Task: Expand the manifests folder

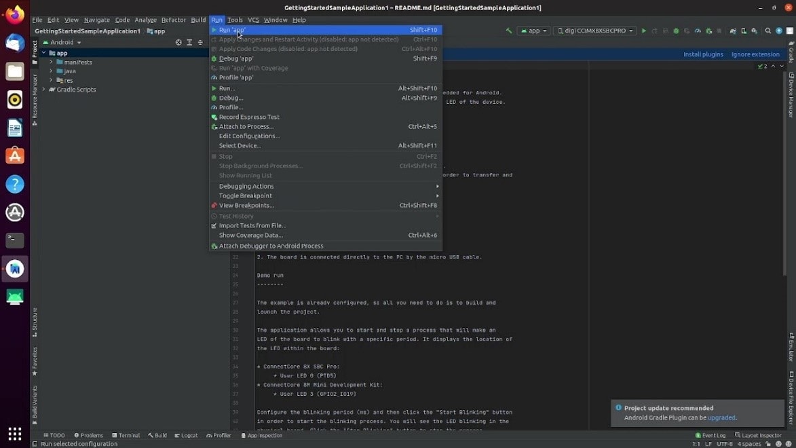Action: [51, 62]
